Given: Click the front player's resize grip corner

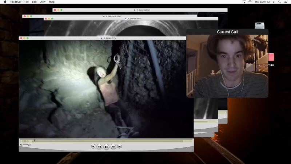Looking at the screenshot, I should point(192,150).
